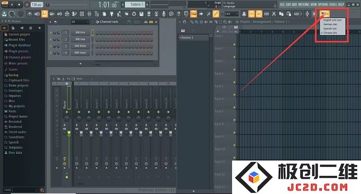Click the browser search magnifier icon

pos(42,190)
